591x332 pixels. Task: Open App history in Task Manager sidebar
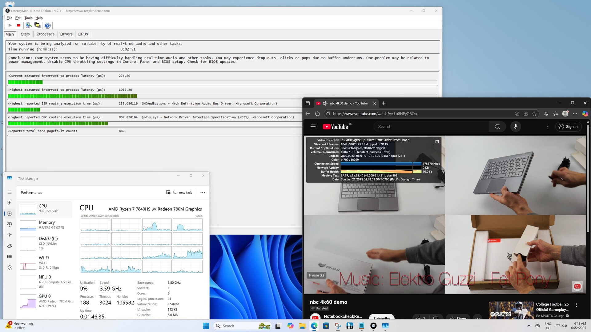10,224
